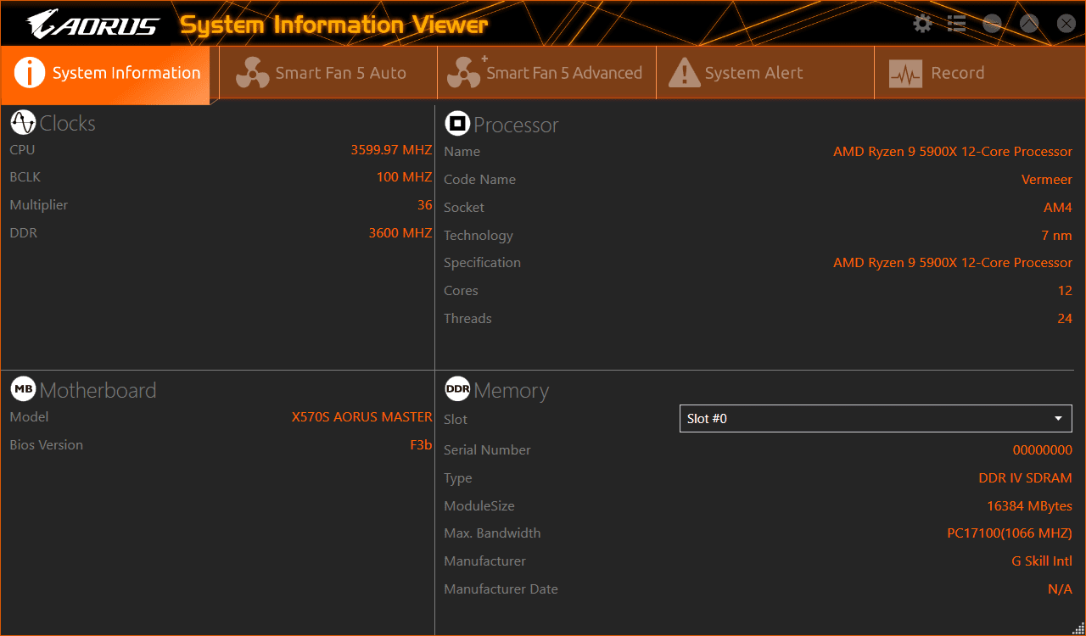The width and height of the screenshot is (1086, 636).
Task: Select the System Information tab
Action: (105, 73)
